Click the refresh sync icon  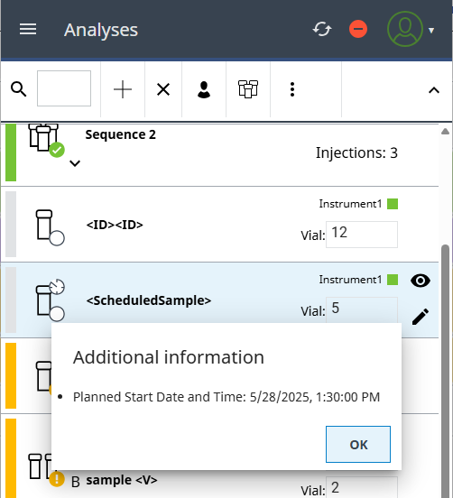[x=322, y=29]
